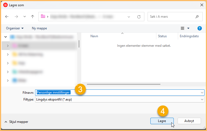Click the search magnifier icon
The width and height of the screenshot is (207, 131).
197,17
